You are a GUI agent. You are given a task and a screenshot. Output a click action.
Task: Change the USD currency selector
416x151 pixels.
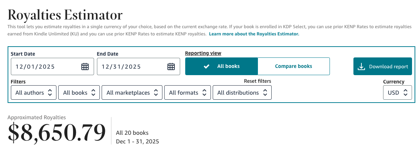pos(397,93)
